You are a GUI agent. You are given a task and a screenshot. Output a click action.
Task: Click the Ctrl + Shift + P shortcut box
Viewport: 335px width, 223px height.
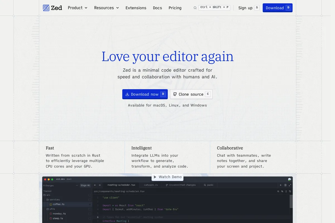214,8
